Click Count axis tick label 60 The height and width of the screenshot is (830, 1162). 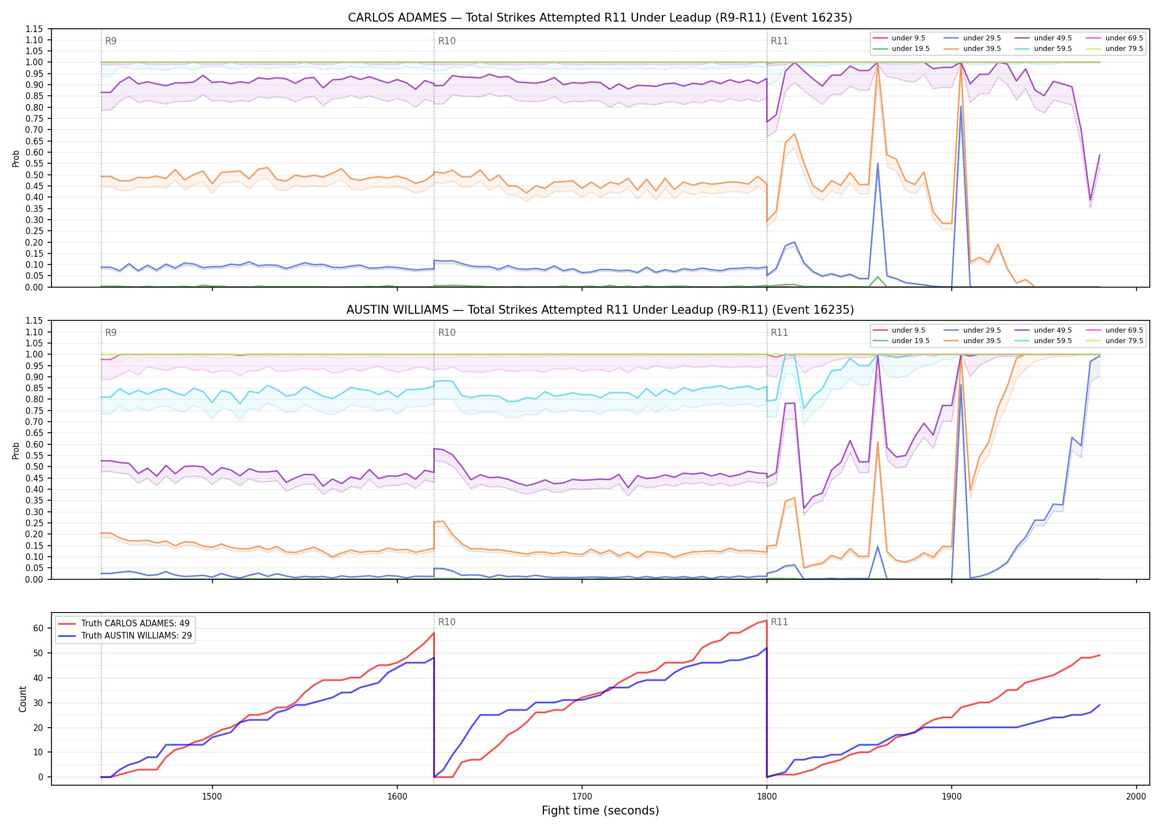point(38,628)
